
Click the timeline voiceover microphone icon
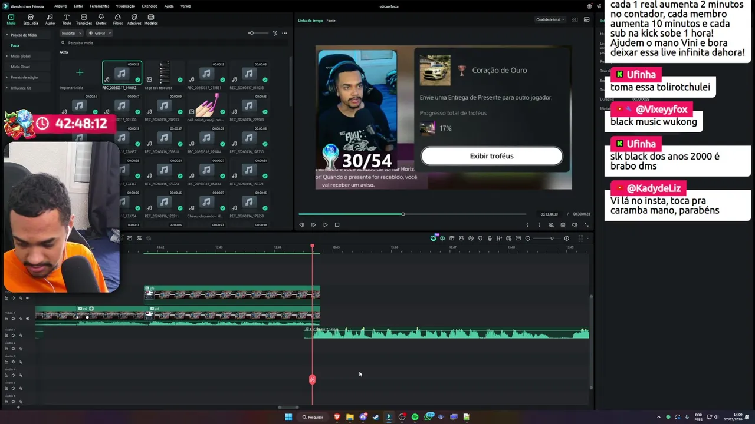tap(490, 238)
